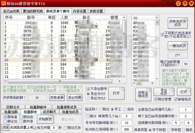Click 每个自己QQ号连续操作数 input field
Screen dimensions: 195x133
pyautogui.click(x=186, y=116)
